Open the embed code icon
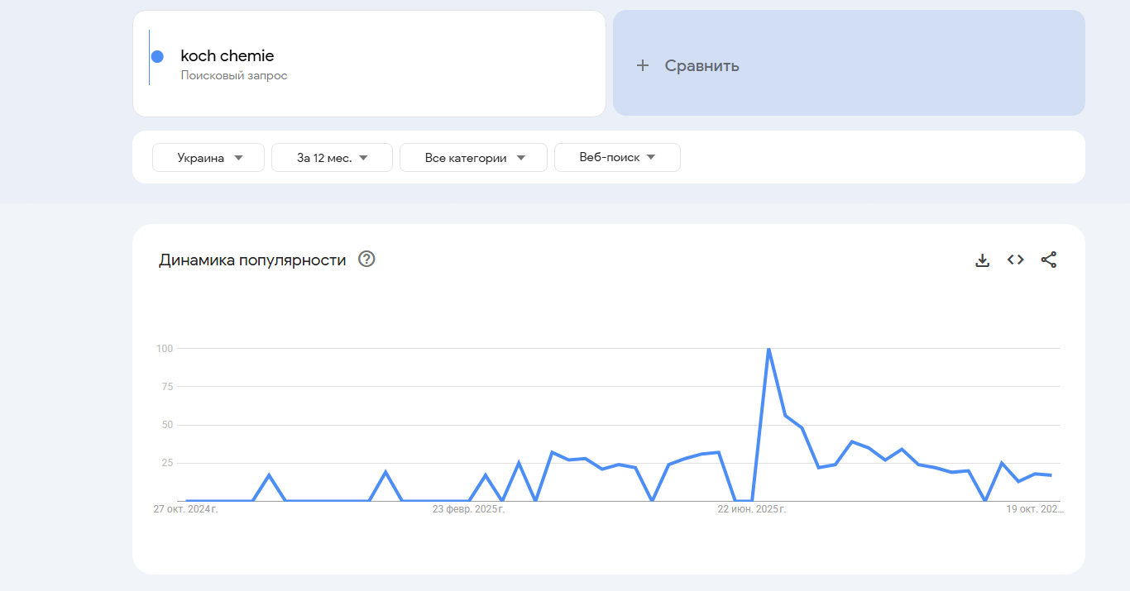This screenshot has height=591, width=1130. [x=1015, y=260]
